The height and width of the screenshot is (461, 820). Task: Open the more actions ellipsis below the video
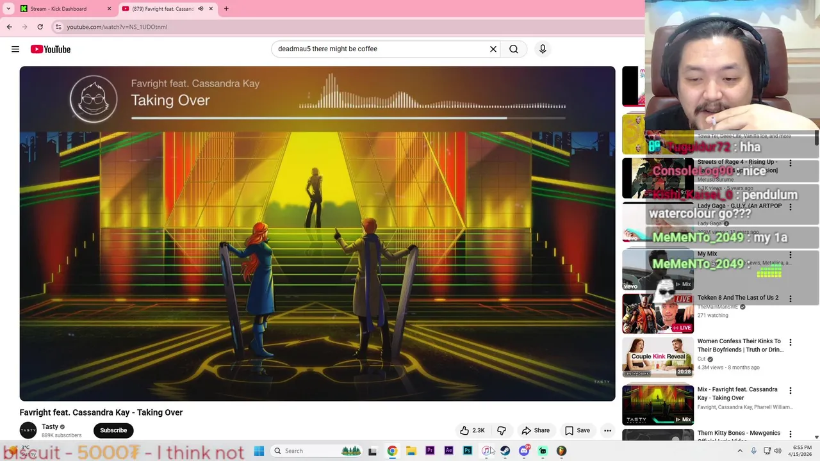607,430
